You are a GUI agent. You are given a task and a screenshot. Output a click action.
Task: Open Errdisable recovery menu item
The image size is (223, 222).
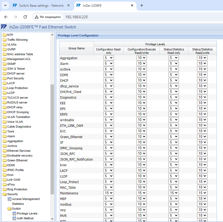pos(20,156)
